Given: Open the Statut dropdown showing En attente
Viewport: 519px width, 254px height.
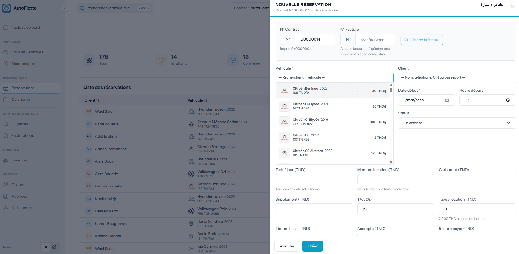Looking at the screenshot, I should pos(457,123).
